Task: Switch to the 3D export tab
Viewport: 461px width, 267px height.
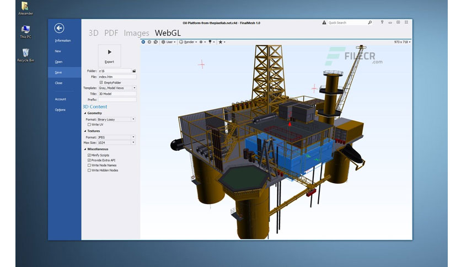Action: (94, 33)
